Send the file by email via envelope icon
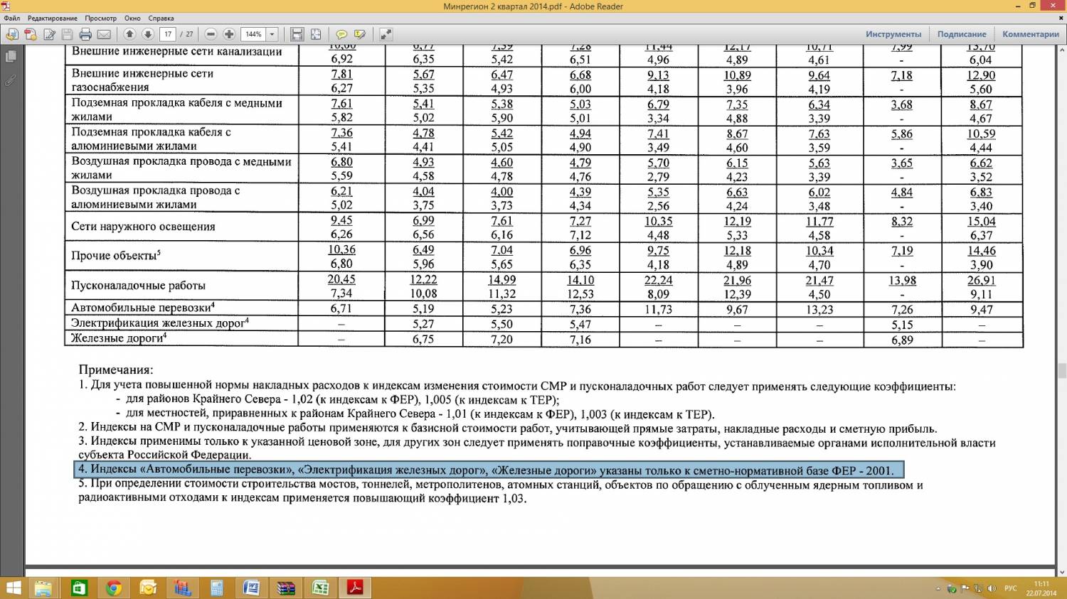 (104, 34)
